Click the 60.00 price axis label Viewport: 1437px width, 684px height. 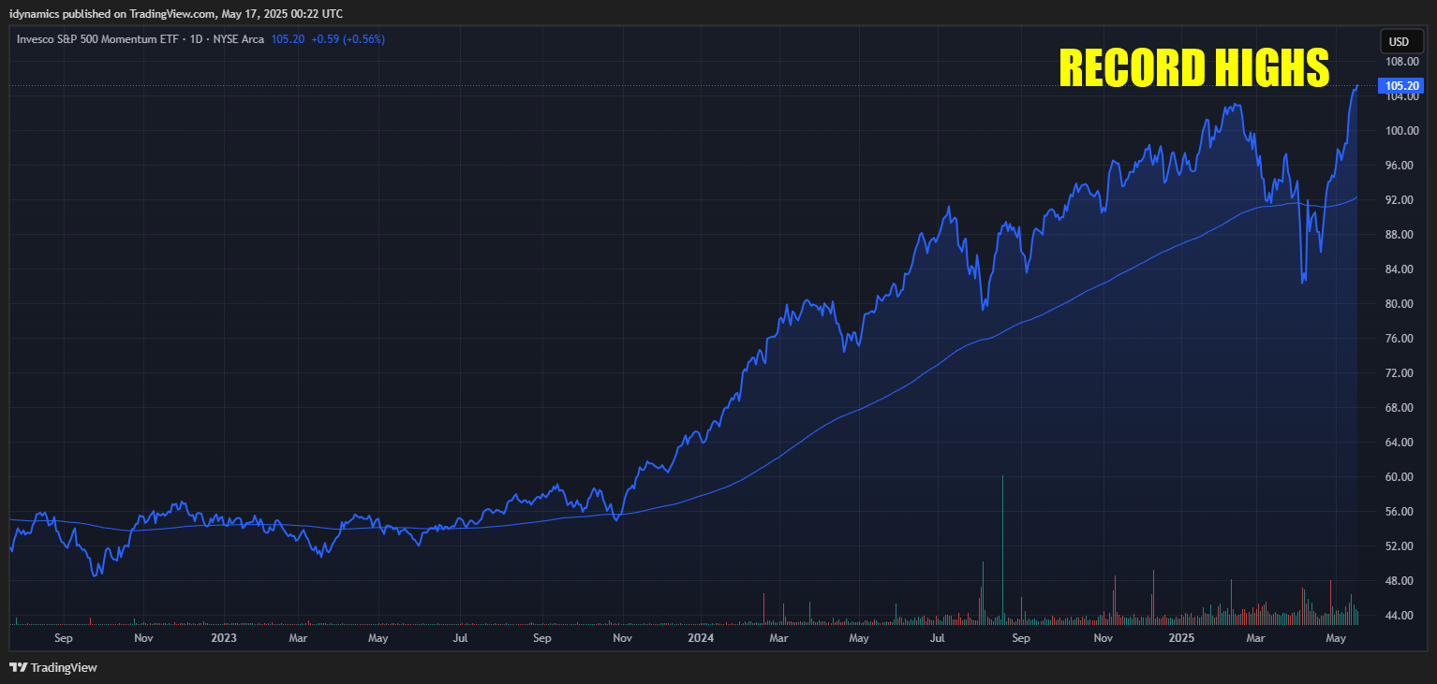(x=1400, y=477)
